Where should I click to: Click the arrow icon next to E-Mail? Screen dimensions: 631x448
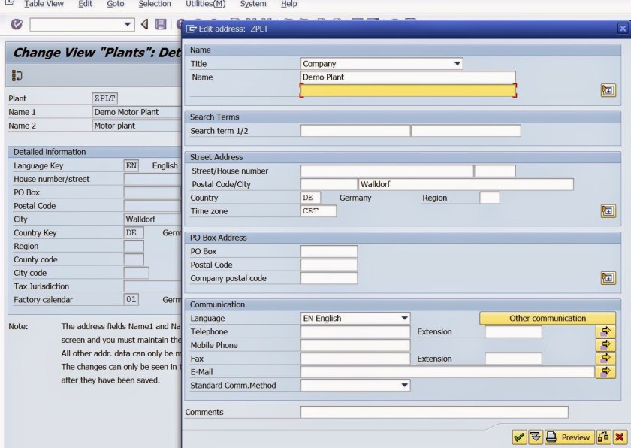pyautogui.click(x=605, y=372)
